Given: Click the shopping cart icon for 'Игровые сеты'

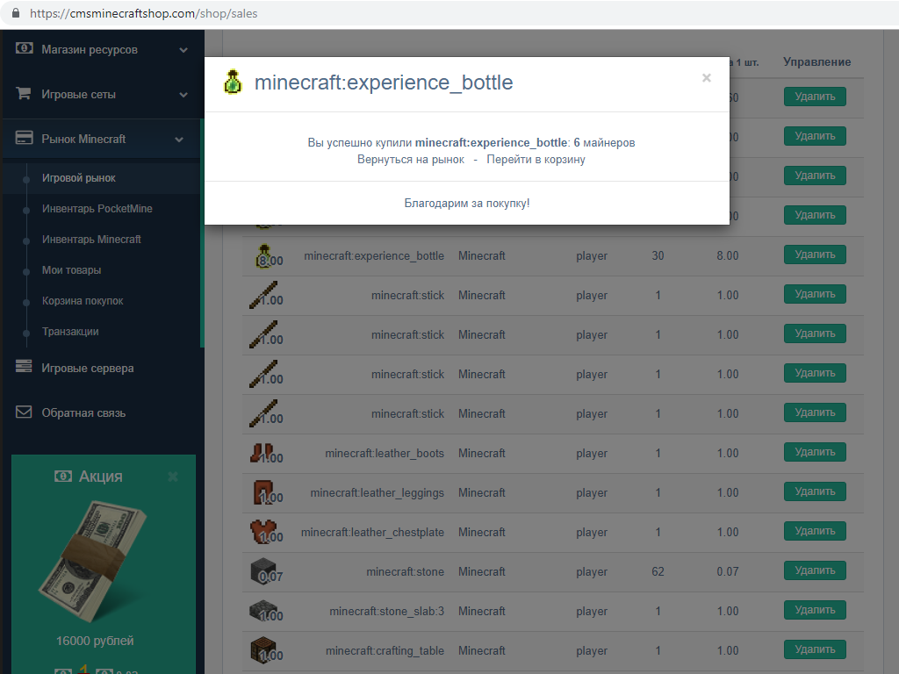Looking at the screenshot, I should pos(24,94).
